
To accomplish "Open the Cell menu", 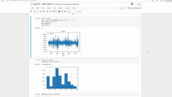I will tap(55, 8).
